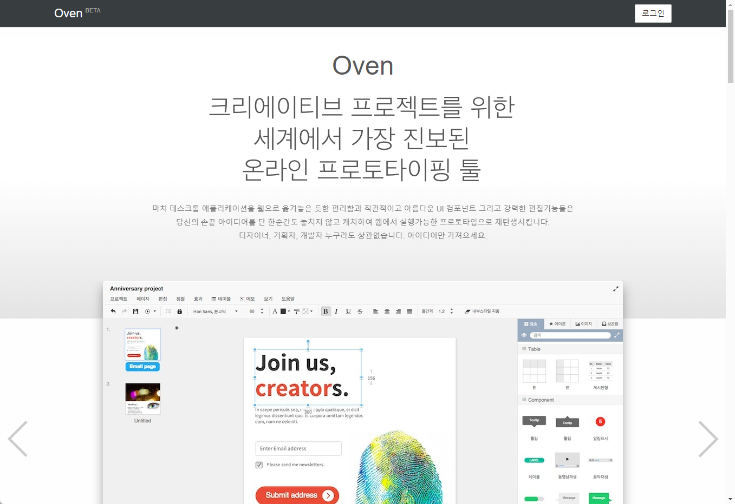The height and width of the screenshot is (504, 735).
Task: Click the eraser 내부스타일 지움 button
Action: 482,311
